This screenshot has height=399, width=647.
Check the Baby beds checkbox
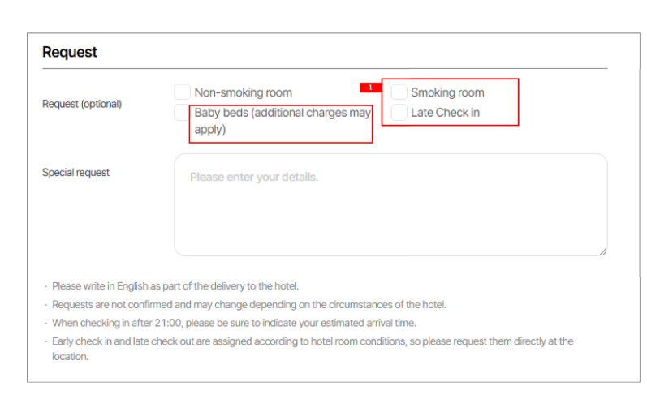pos(182,113)
